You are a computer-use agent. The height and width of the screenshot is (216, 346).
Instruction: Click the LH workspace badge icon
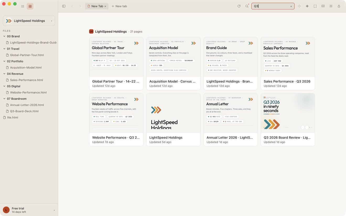pyautogui.click(x=91, y=31)
